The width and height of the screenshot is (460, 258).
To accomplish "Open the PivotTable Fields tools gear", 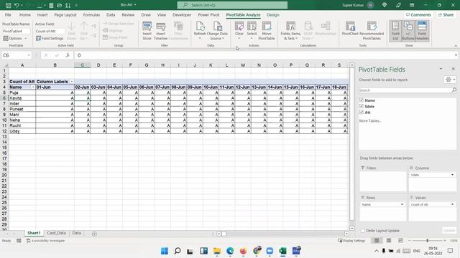I will pos(450,80).
